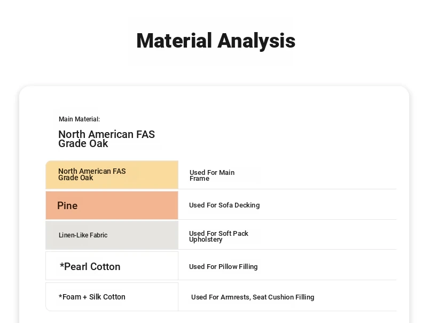This screenshot has height=323, width=422.
Task: Select the Main Material label
Action: (79, 119)
